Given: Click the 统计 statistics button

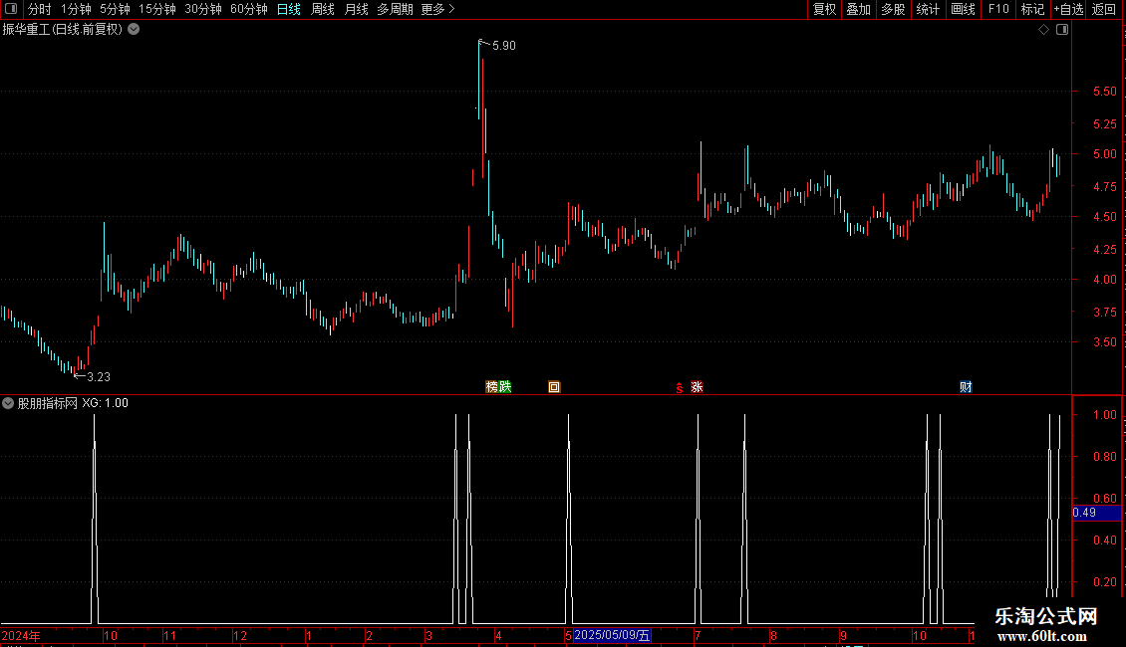Looking at the screenshot, I should [x=928, y=9].
